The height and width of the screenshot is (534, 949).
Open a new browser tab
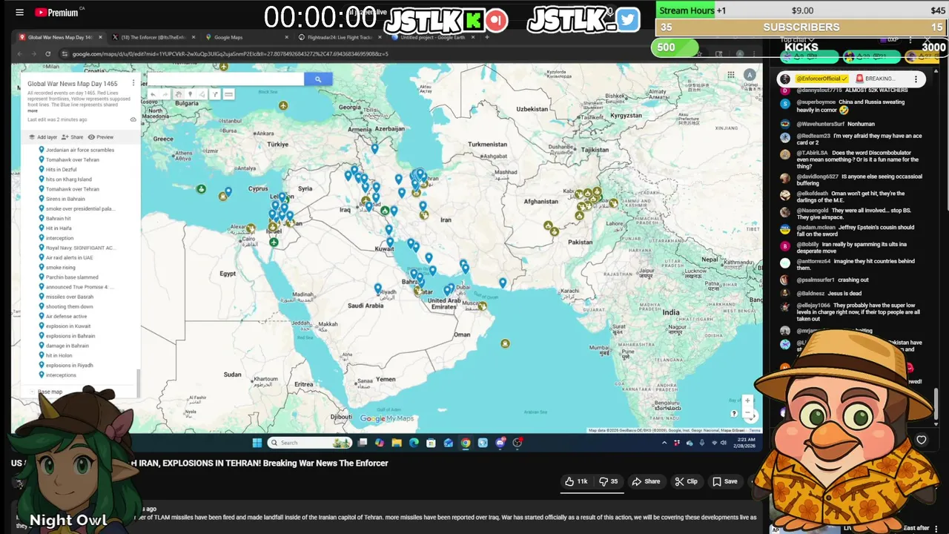pyautogui.click(x=487, y=37)
